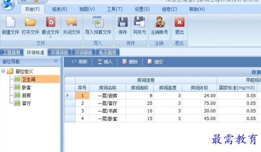This screenshot has width=261, height=152.
Task: Click the 删除 delete toolbar button
Action: pos(130,62)
